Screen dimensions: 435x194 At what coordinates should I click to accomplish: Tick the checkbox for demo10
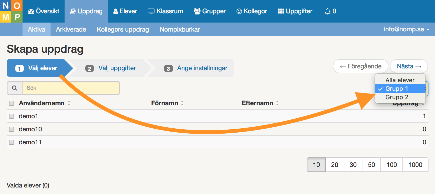tap(12, 129)
